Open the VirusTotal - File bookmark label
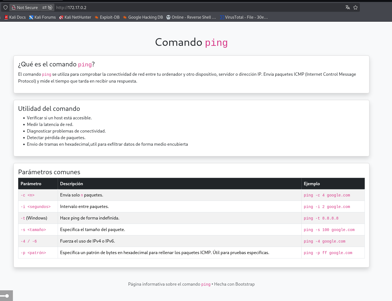Image resolution: width=392 pixels, height=301 pixels. pos(246,17)
